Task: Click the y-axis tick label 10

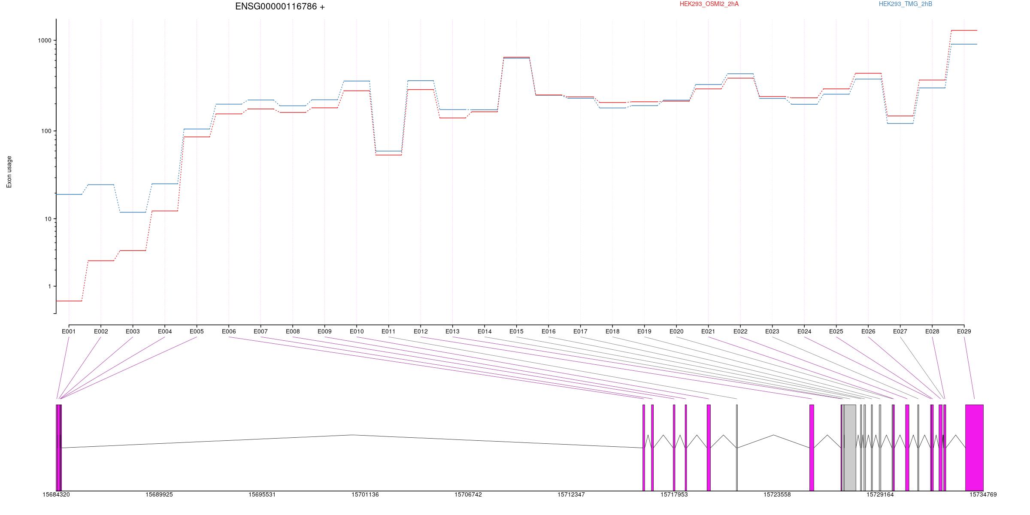Action: [x=48, y=219]
